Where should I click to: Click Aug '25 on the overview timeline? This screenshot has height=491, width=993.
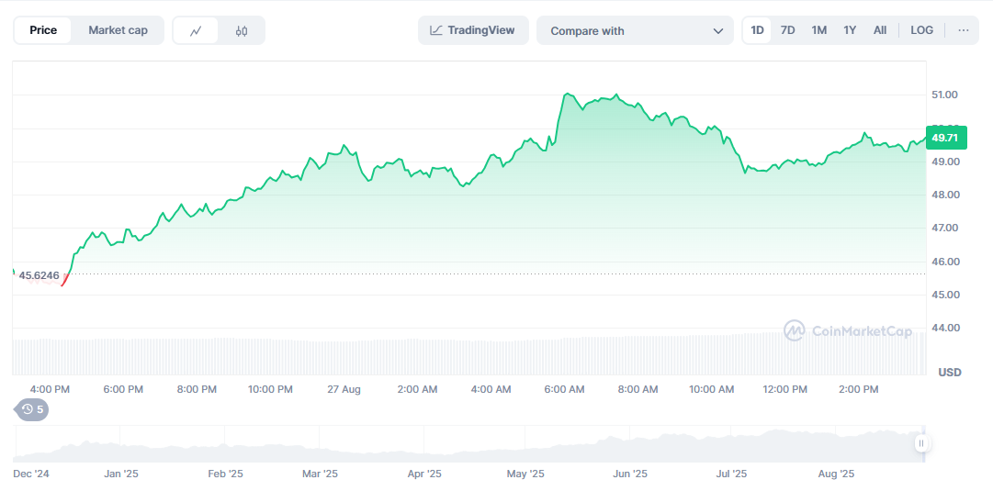point(836,474)
